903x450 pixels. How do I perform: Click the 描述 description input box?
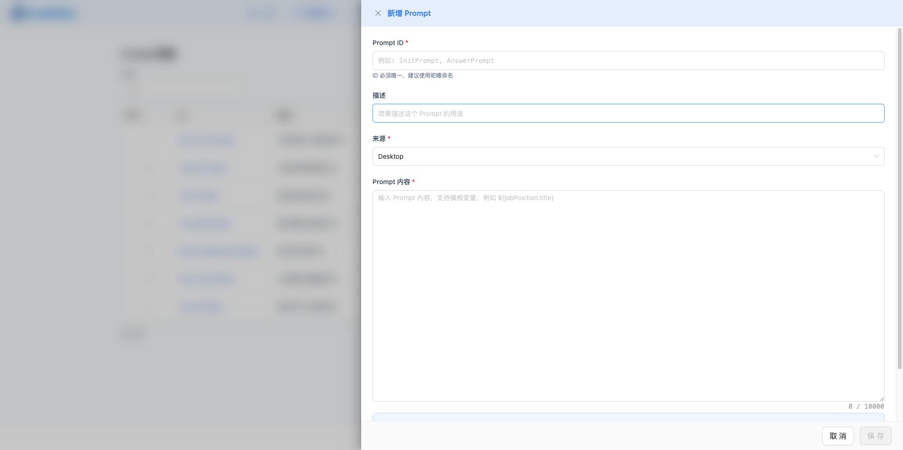pyautogui.click(x=628, y=113)
